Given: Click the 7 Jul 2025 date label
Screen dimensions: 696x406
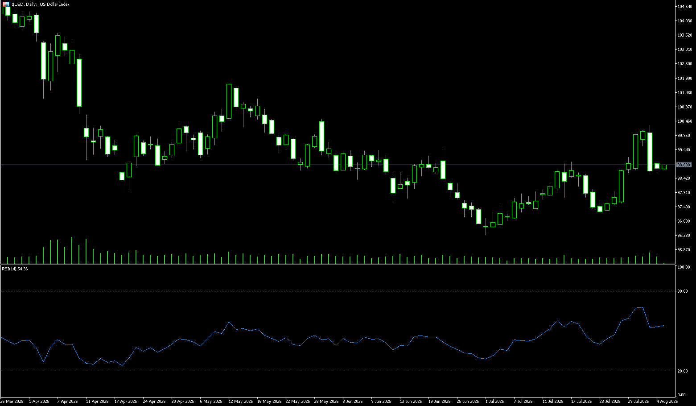Looking at the screenshot, I should point(523,402).
